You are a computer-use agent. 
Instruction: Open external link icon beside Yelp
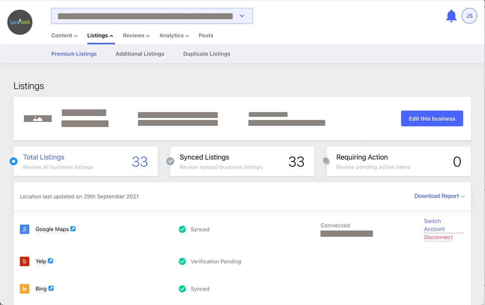point(51,261)
